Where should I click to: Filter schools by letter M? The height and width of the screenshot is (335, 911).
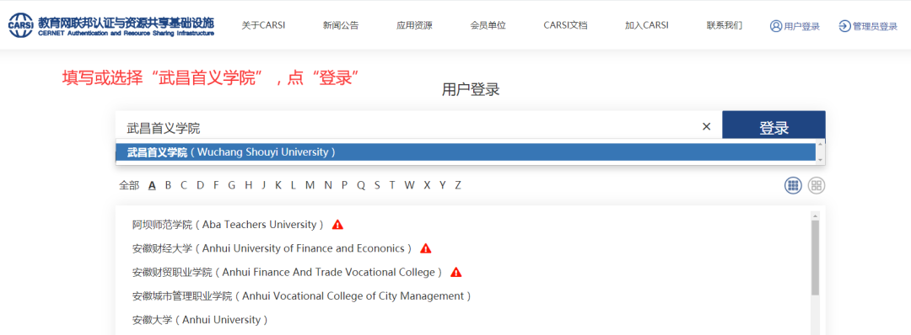click(310, 185)
